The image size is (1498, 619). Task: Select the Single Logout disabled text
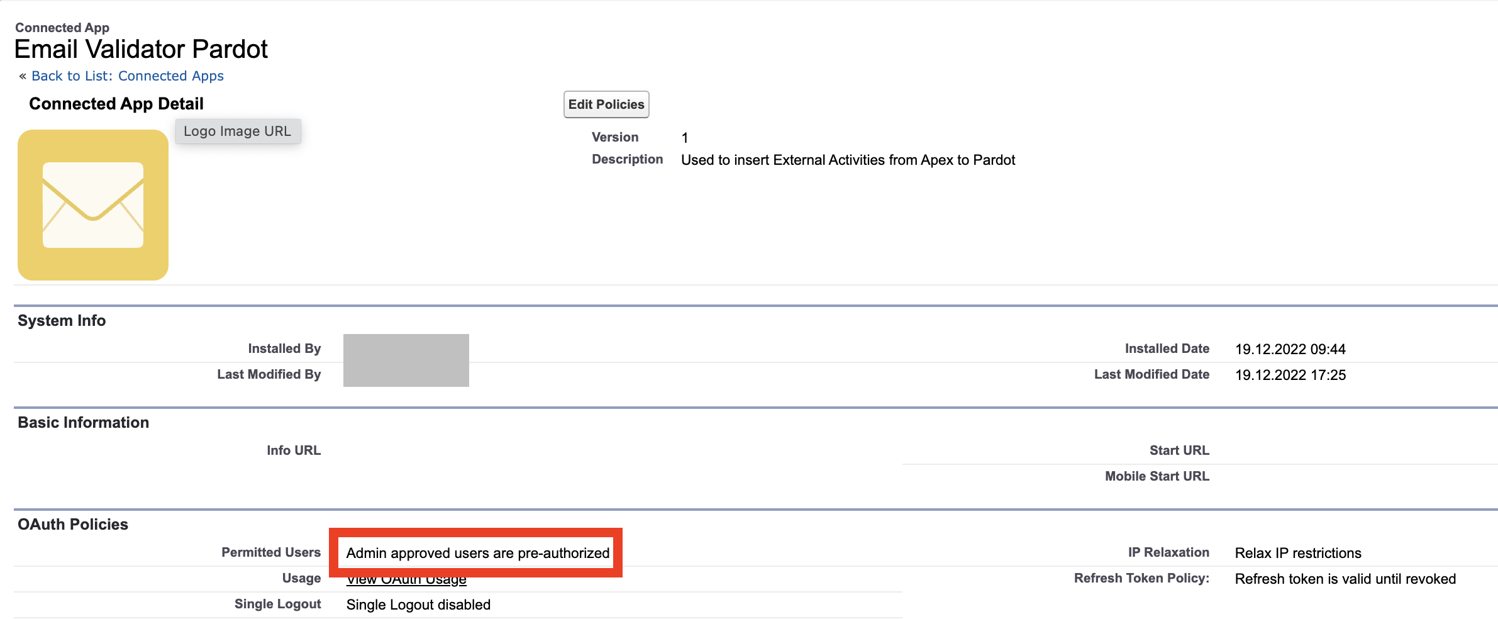418,605
